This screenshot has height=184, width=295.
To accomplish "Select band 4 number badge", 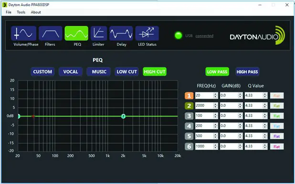I will tap(189, 126).
